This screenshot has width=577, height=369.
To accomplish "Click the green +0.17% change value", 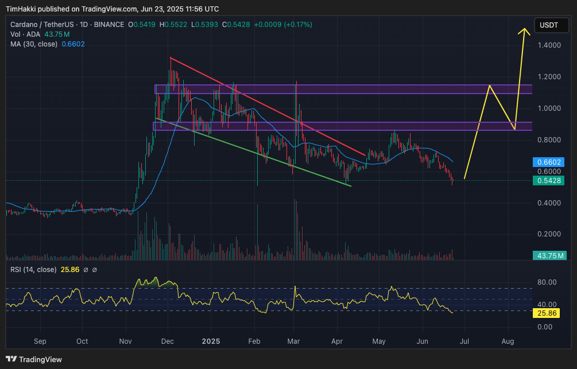I will [x=300, y=25].
